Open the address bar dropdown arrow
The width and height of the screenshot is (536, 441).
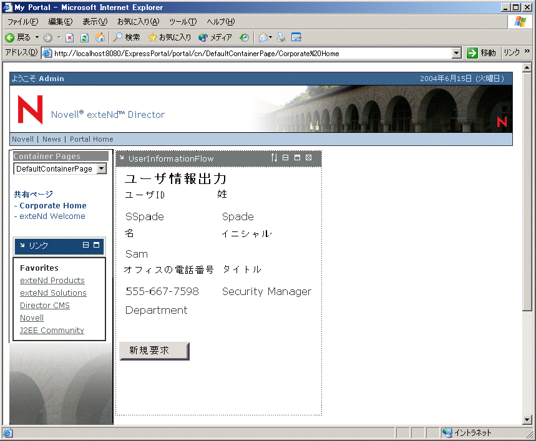point(457,52)
